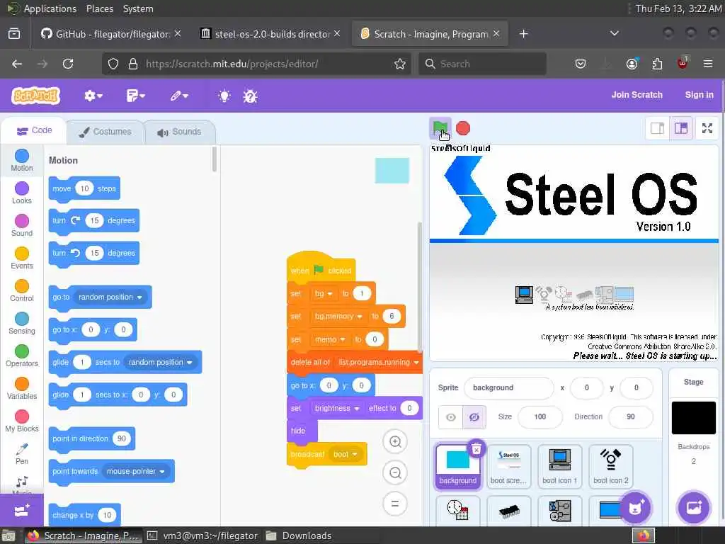This screenshot has height=544, width=725.
Task: Switch to steel-os-2.0-builds browser tab
Action: coord(271,34)
